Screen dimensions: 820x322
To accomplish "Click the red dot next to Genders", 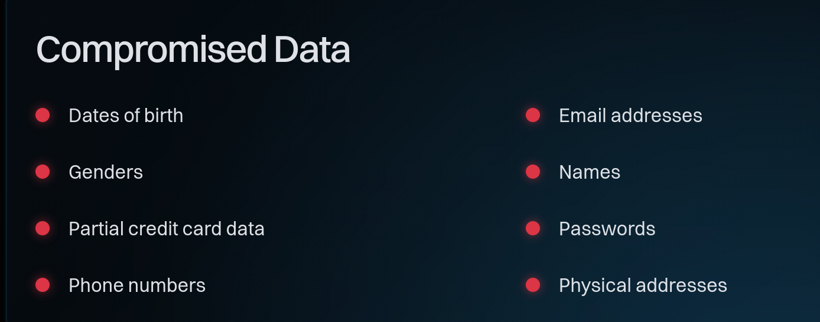I will (x=43, y=172).
